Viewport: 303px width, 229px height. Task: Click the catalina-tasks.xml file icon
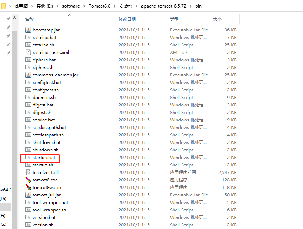(x=28, y=52)
